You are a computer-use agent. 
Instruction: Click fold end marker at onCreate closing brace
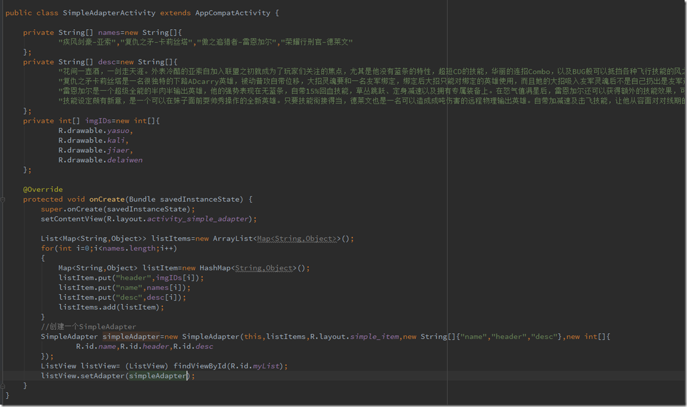pyautogui.click(x=4, y=386)
